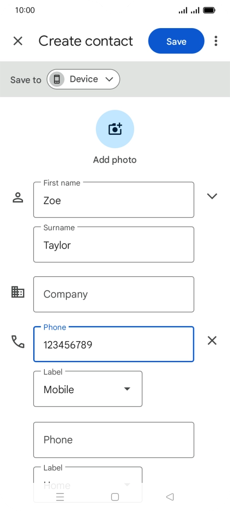Tap the device icon in Save to

57,79
